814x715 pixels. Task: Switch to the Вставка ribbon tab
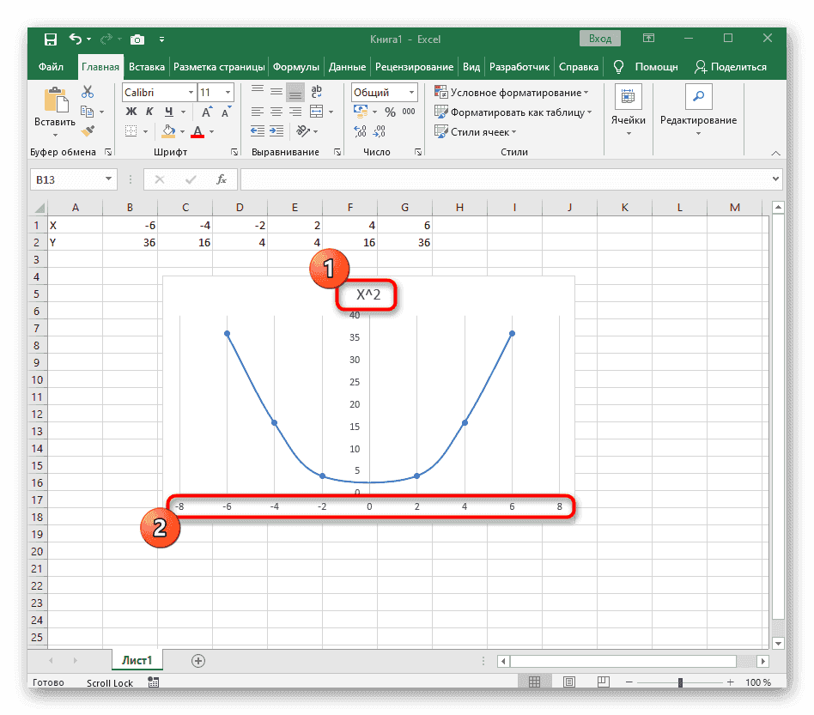coord(147,66)
